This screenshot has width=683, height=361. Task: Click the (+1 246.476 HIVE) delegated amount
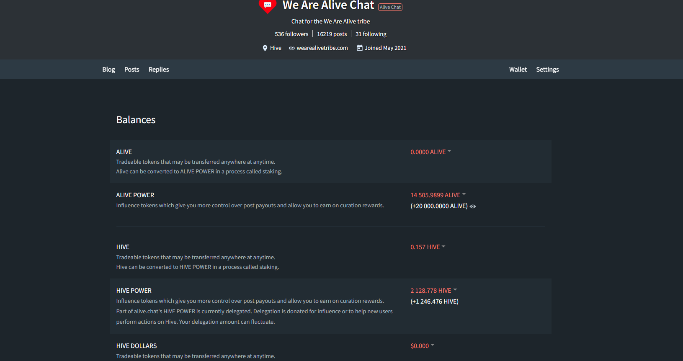(434, 302)
